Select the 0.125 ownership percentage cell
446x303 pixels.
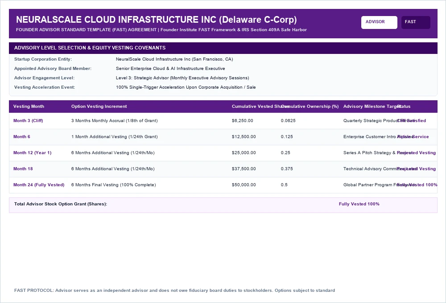coord(287,137)
